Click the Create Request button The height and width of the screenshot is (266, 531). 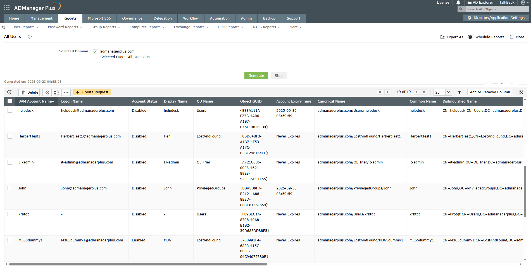tap(92, 92)
